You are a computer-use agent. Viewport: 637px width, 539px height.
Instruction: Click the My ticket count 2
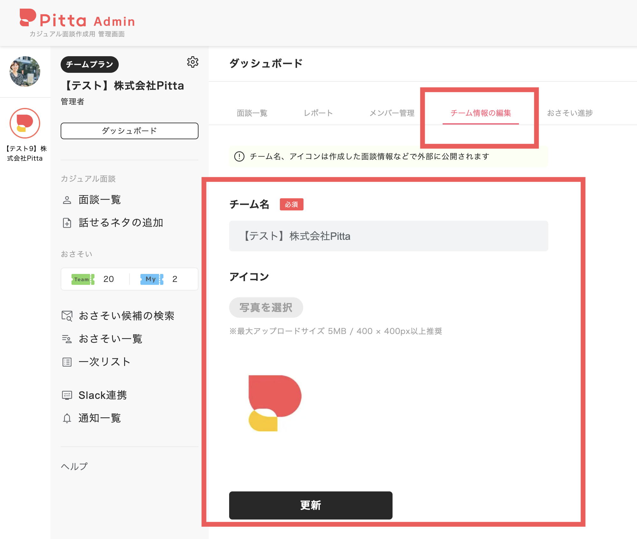(x=175, y=279)
